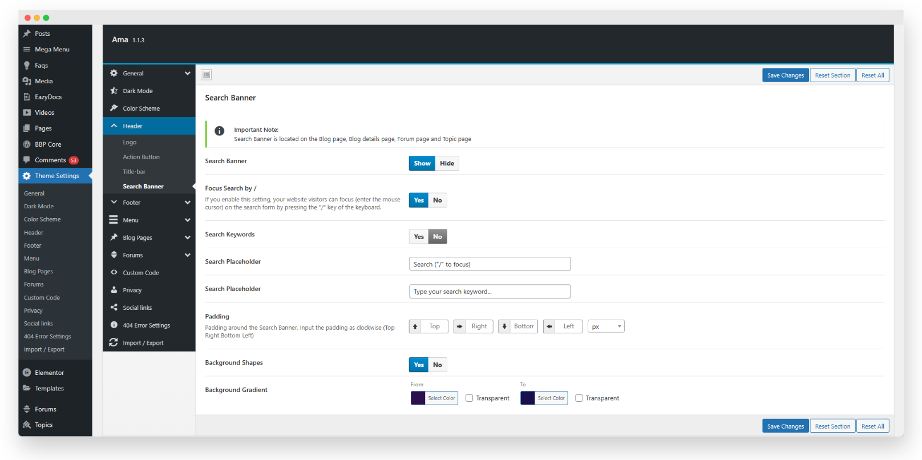The height and width of the screenshot is (460, 922).
Task: Check Transparent for gradient To color
Action: pyautogui.click(x=579, y=398)
